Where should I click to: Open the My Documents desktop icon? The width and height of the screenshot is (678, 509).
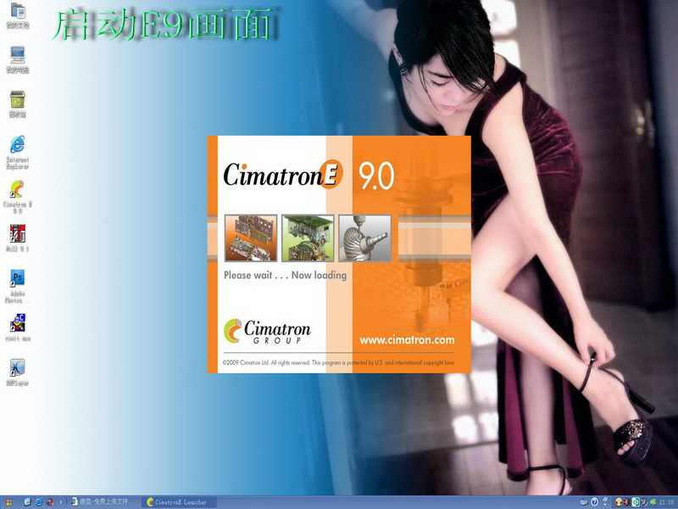[x=18, y=15]
